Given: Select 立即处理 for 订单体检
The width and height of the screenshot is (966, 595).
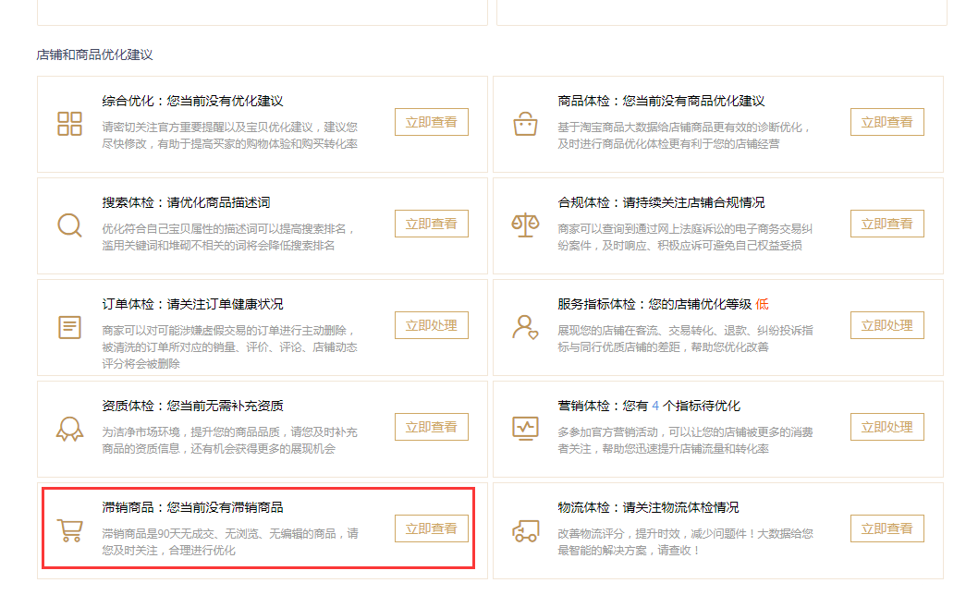Looking at the screenshot, I should coord(432,325).
